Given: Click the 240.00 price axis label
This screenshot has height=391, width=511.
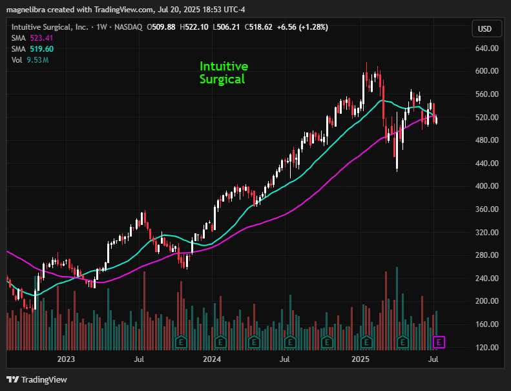Looking at the screenshot, I should (487, 279).
